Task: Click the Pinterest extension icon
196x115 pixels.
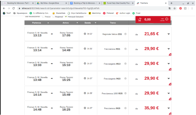Action: pos(180,8)
